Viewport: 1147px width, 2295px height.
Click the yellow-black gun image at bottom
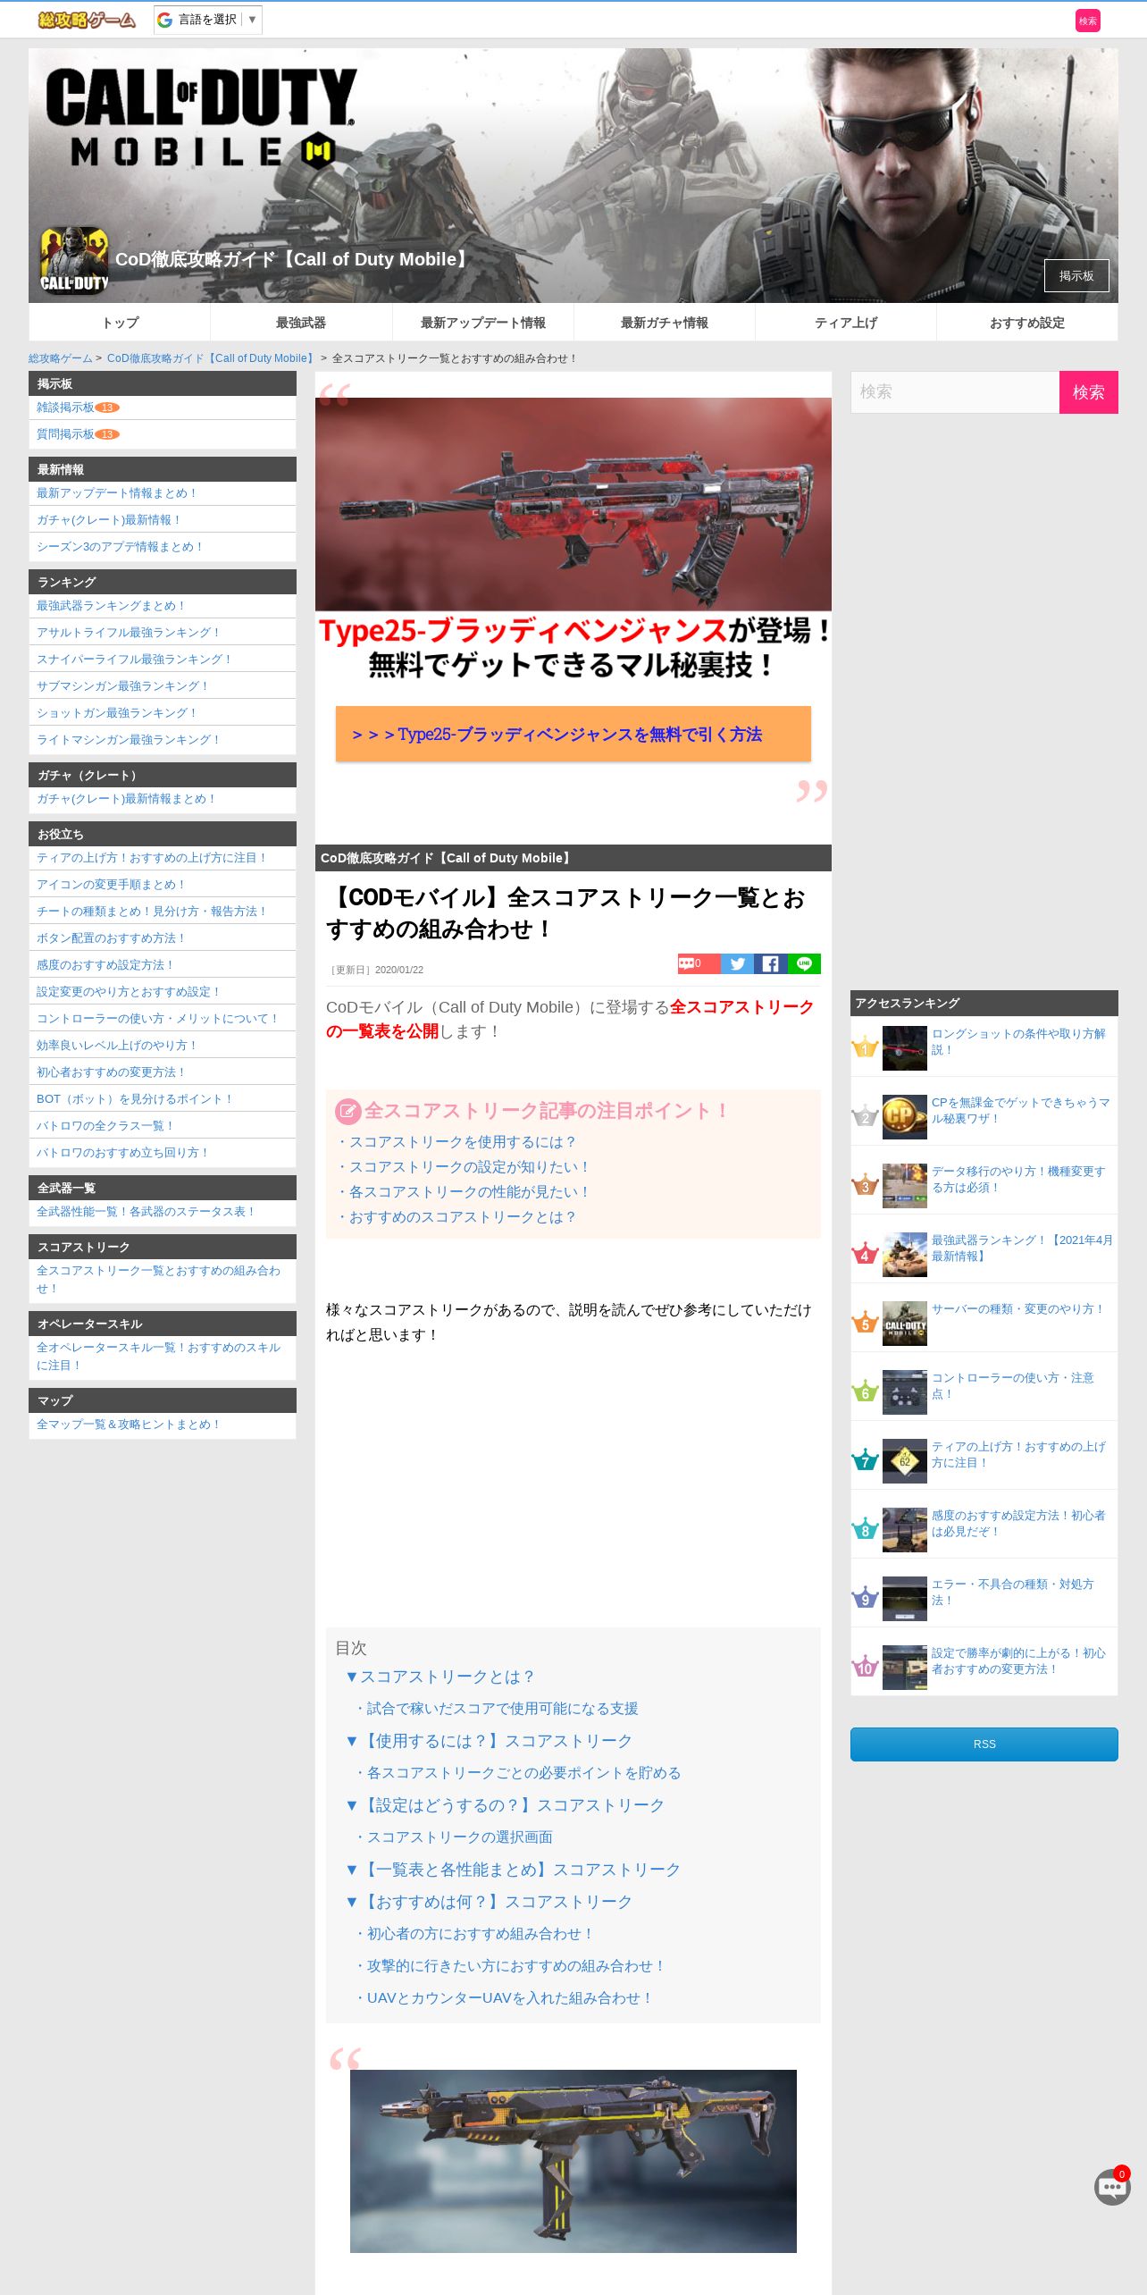pyautogui.click(x=573, y=2161)
